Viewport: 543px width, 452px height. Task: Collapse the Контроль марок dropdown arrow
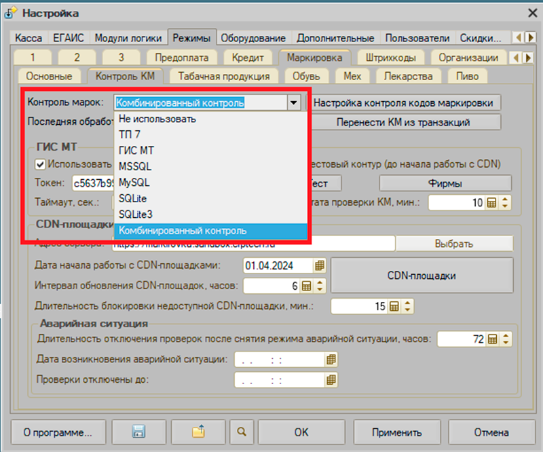[293, 103]
